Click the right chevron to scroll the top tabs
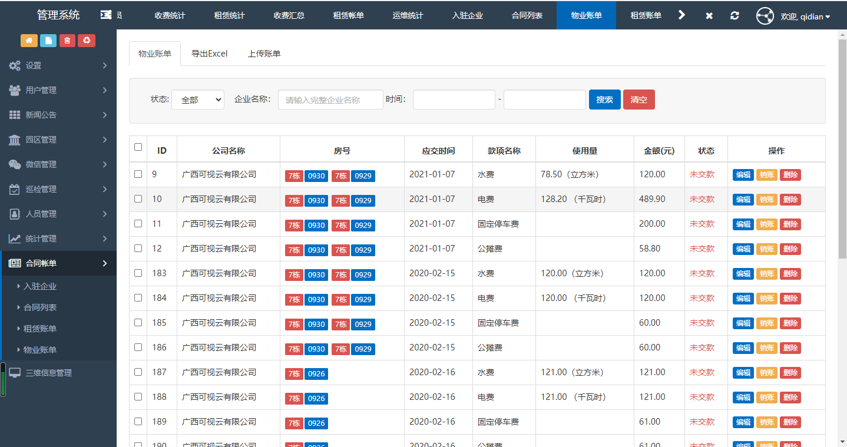 [x=681, y=15]
